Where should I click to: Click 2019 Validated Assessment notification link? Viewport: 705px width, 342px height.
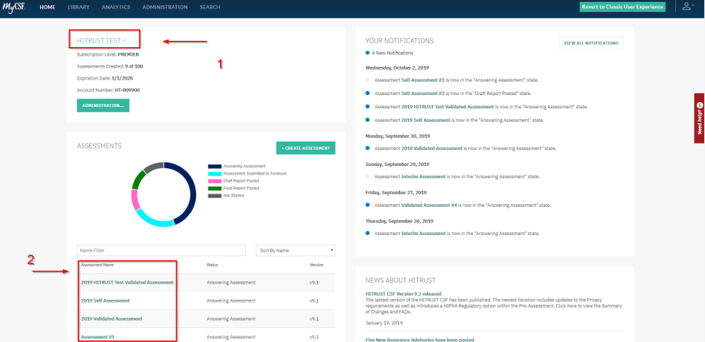pos(431,148)
